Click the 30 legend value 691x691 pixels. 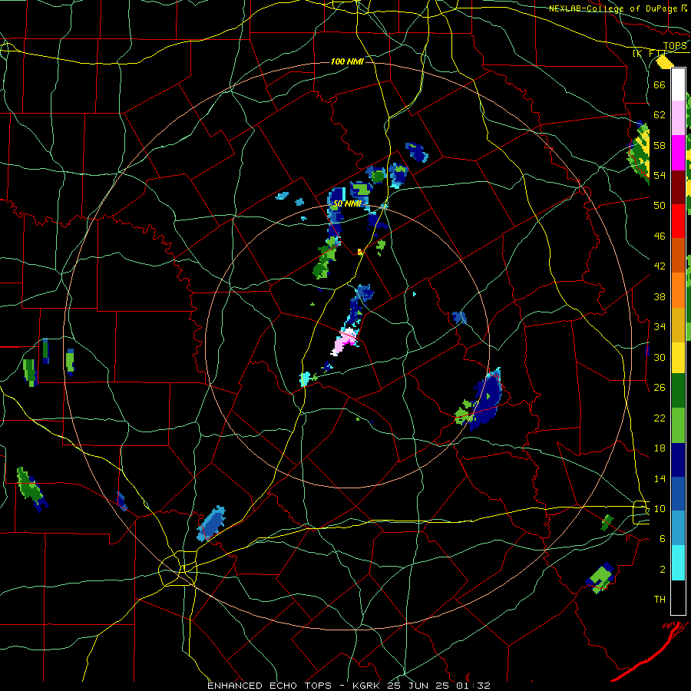pyautogui.click(x=660, y=357)
